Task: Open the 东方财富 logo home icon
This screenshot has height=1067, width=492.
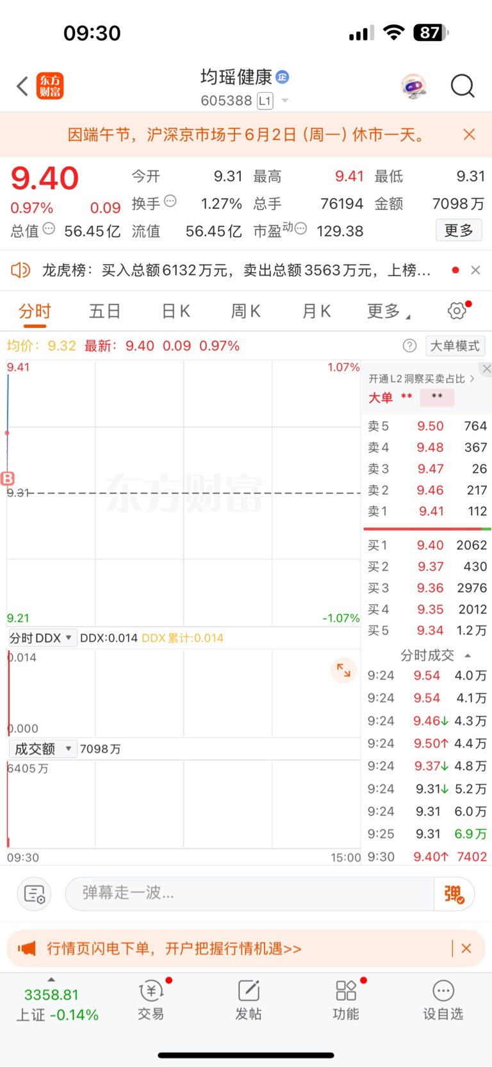Action: 50,86
